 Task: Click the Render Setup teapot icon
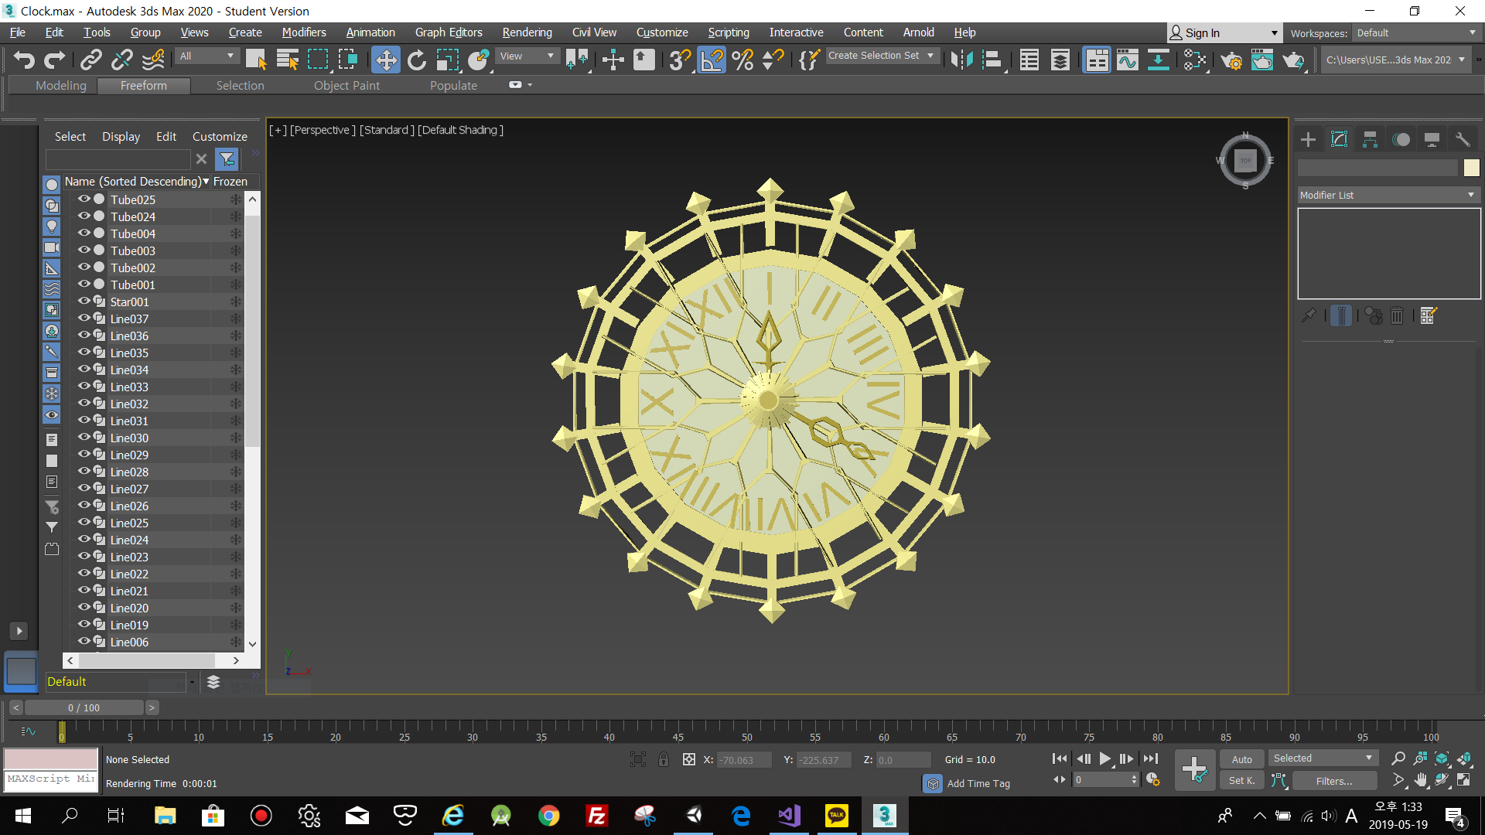pos(1231,60)
